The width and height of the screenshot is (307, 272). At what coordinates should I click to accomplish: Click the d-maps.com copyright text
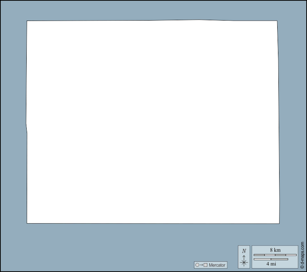click(x=302, y=255)
